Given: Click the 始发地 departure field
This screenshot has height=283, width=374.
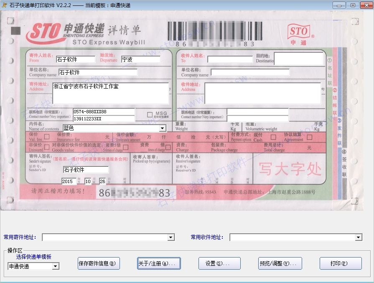Looking at the screenshot, I should pos(141,59).
